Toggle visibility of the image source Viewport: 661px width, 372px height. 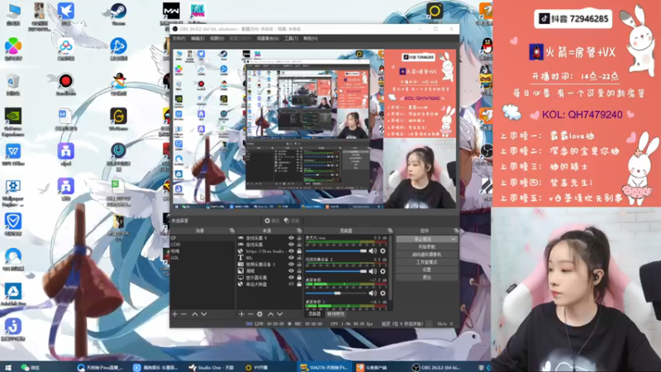click(291, 271)
